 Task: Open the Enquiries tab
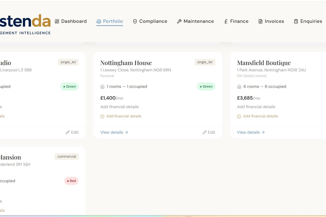308,21
